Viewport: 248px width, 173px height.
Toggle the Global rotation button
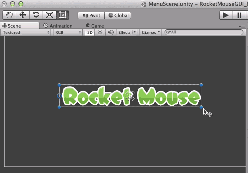pyautogui.click(x=118, y=15)
